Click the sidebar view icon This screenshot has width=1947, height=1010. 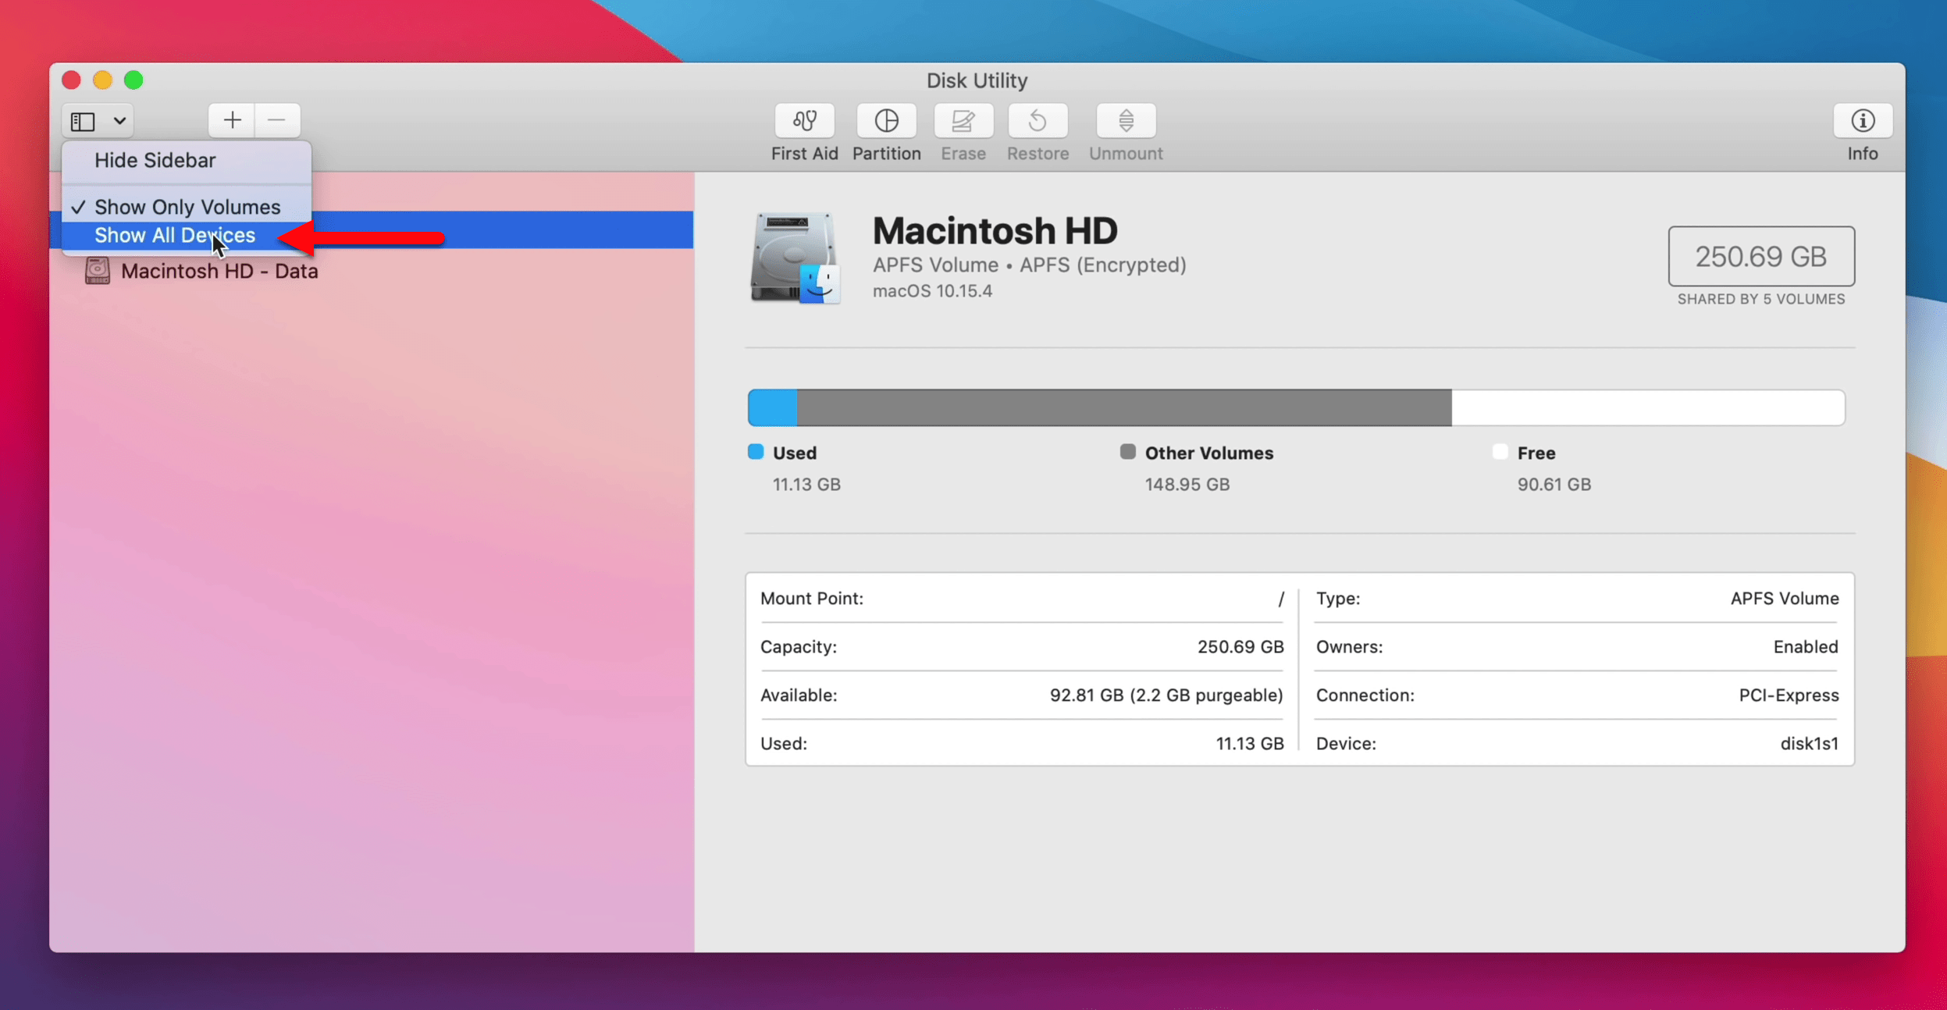[83, 121]
